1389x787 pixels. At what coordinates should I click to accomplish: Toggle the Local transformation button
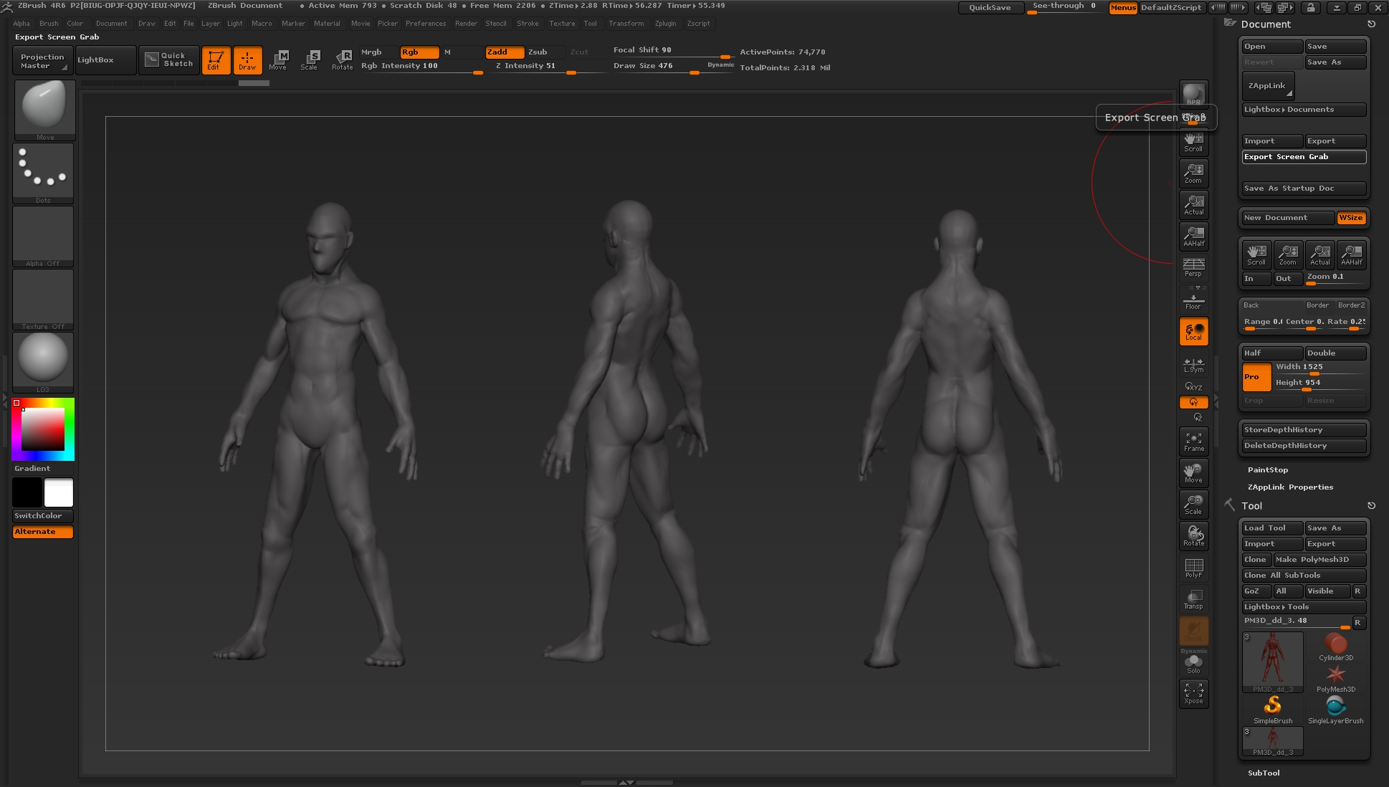pos(1193,331)
